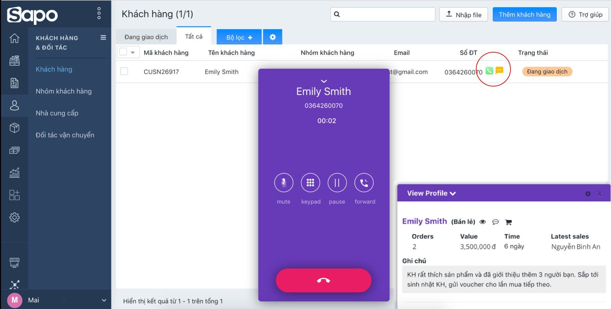Forward the call to another number
The width and height of the screenshot is (611, 309).
tap(364, 183)
